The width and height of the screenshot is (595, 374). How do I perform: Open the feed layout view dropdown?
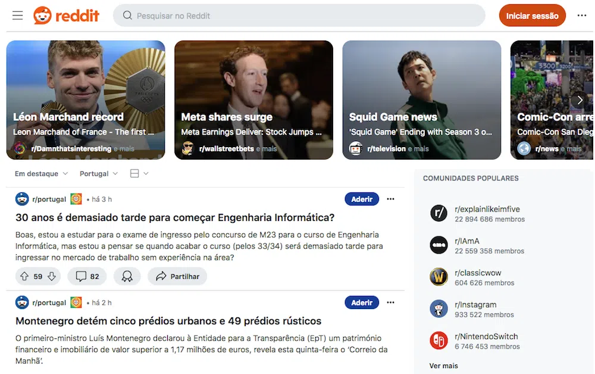click(x=139, y=173)
